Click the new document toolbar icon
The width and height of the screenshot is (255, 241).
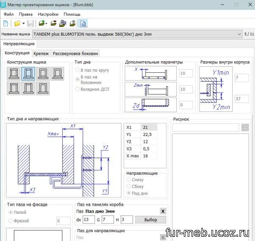point(6,23)
